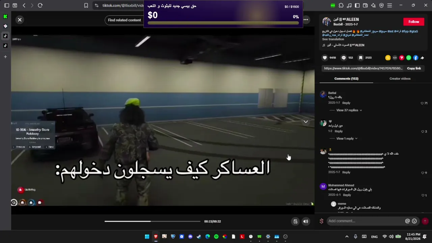Screen dimensions: 432x243
Task: Click the donation goal progress bar
Action: tap(223, 23)
